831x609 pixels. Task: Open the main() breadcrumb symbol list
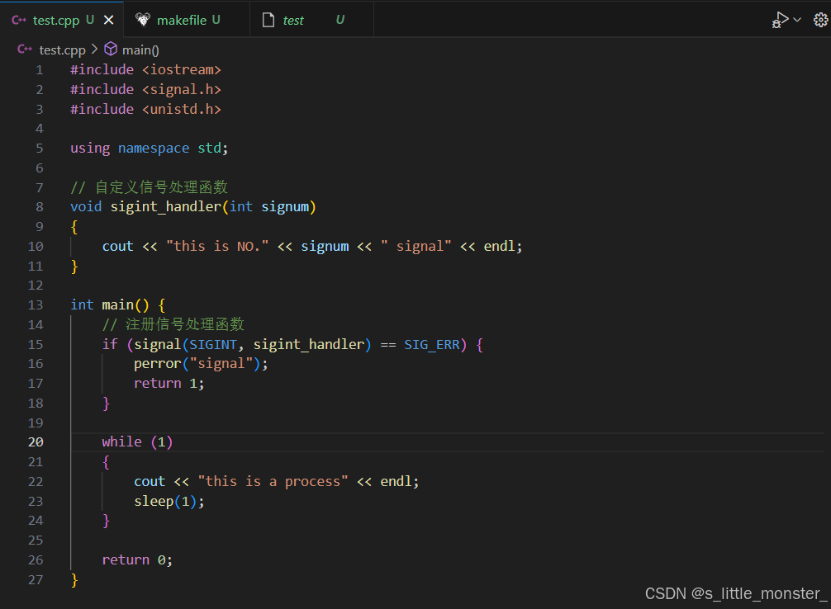140,50
